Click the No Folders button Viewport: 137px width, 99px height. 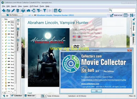[x=12, y=15]
